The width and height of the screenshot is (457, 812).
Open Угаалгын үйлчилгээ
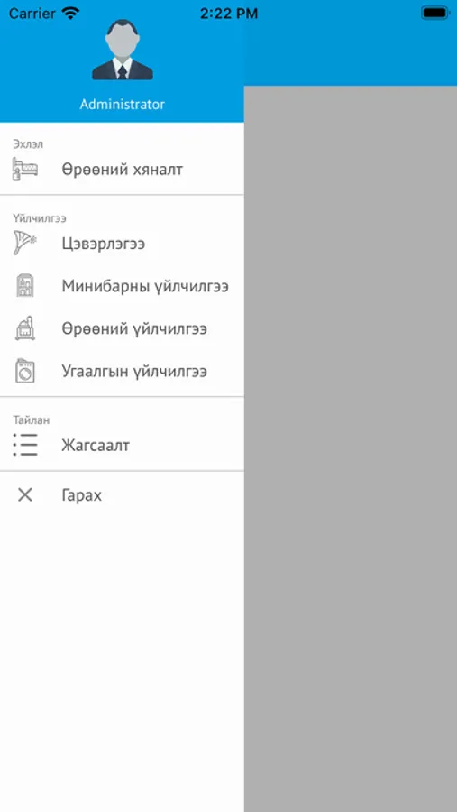tap(122, 372)
